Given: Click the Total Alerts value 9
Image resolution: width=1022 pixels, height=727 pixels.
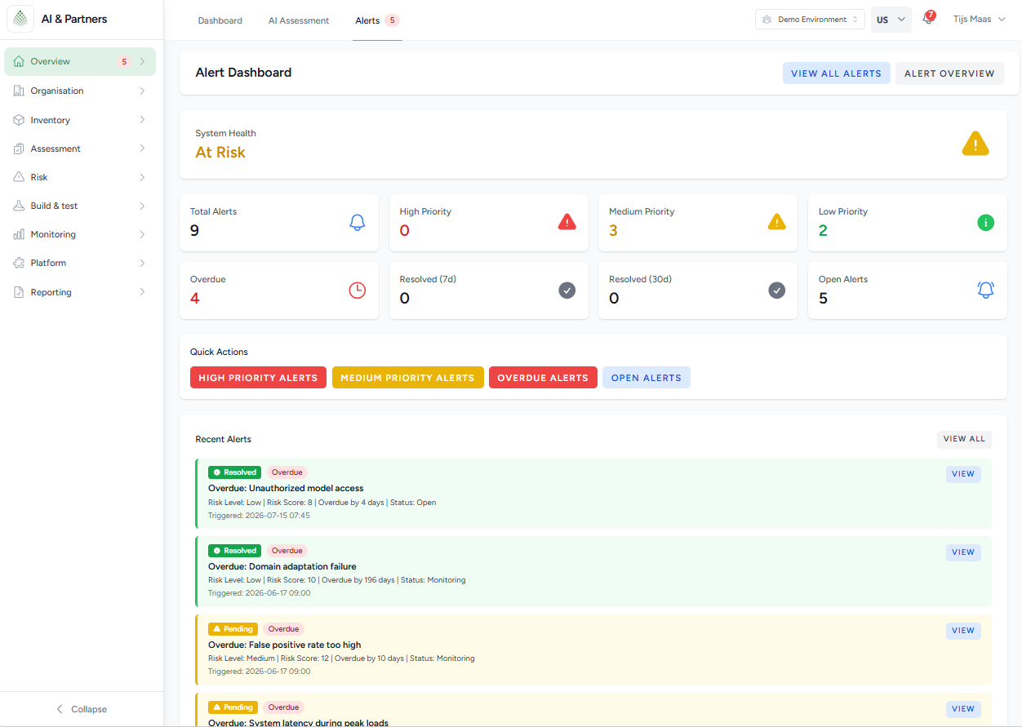Looking at the screenshot, I should (x=194, y=231).
